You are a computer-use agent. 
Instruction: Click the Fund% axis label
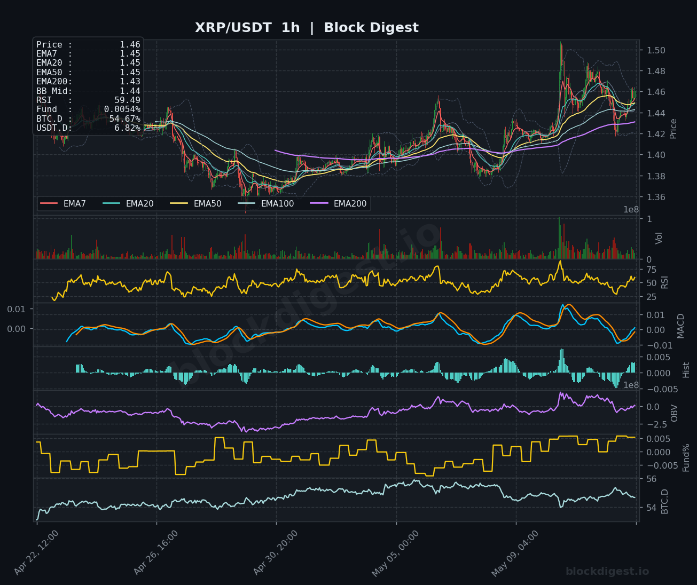tap(686, 457)
